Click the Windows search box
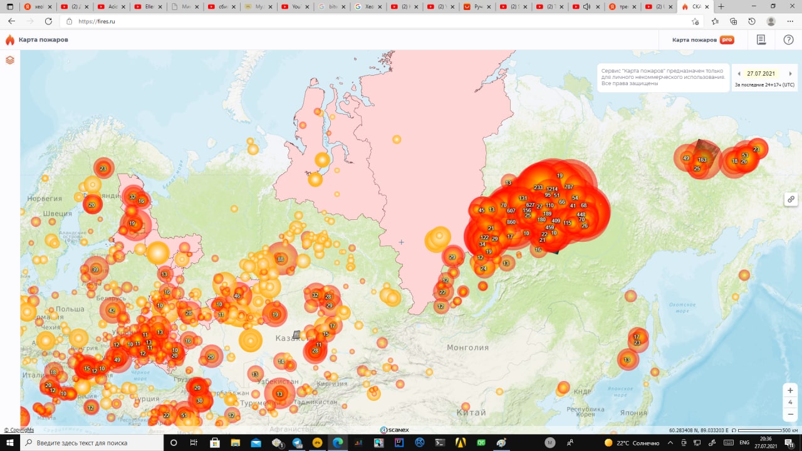 [91, 442]
